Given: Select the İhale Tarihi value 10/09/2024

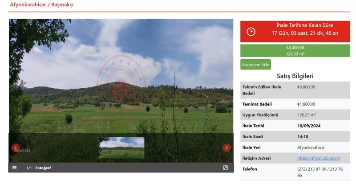Looking at the screenshot, I should [x=309, y=126].
